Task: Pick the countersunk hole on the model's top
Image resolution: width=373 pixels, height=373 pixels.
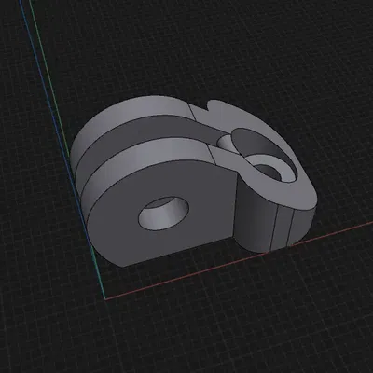Action: (x=265, y=155)
